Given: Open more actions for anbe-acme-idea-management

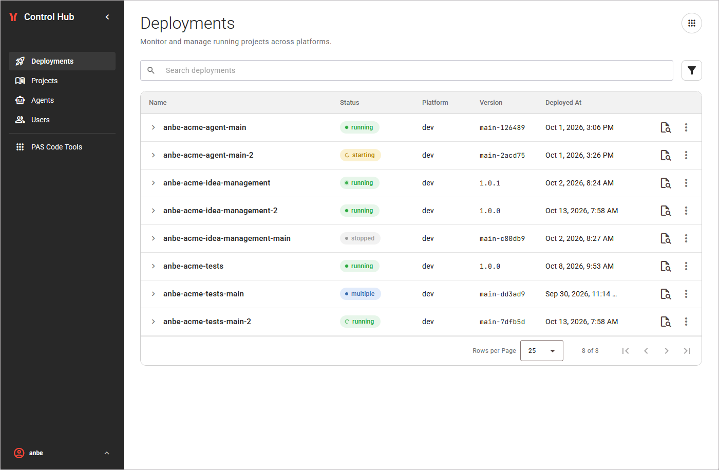Looking at the screenshot, I should (686, 183).
